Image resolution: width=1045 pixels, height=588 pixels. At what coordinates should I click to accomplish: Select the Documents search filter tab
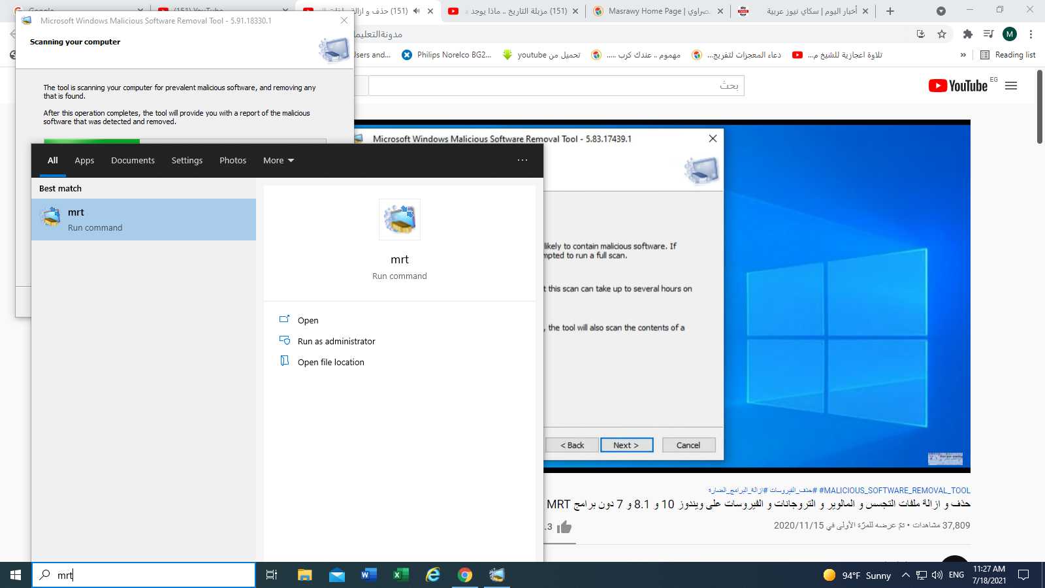pyautogui.click(x=133, y=161)
